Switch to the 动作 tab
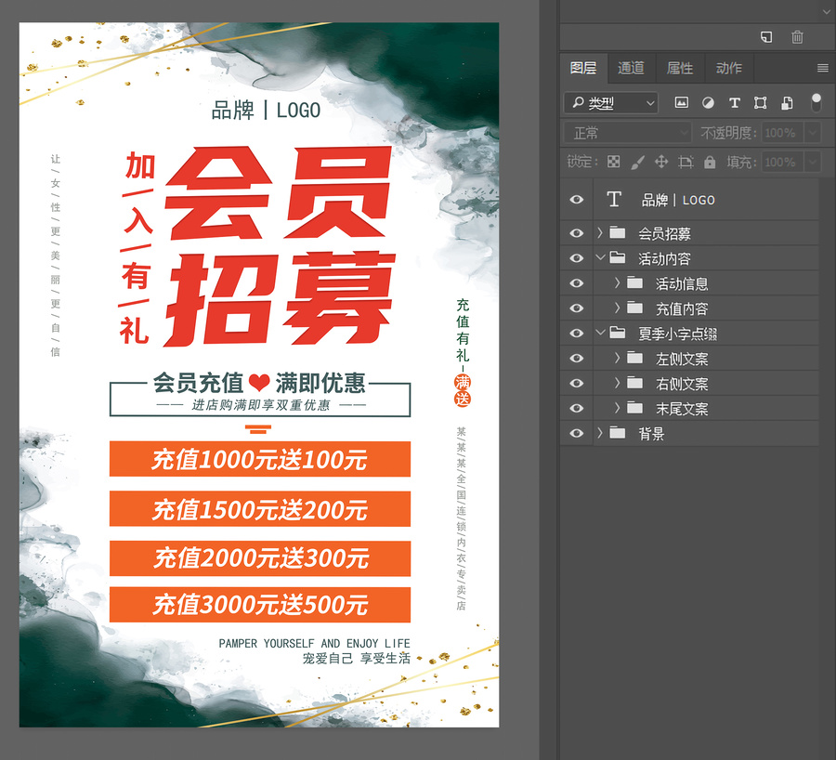Viewport: 836px width, 760px height. 729,68
